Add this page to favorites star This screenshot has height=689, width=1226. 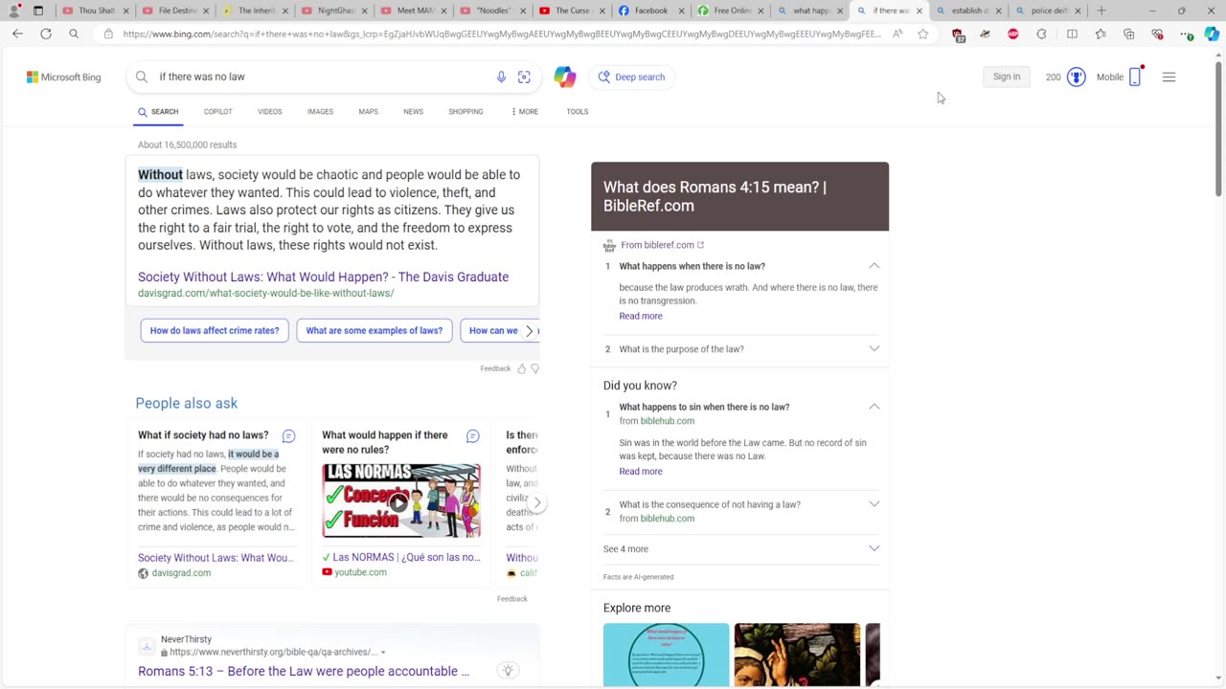tap(923, 33)
